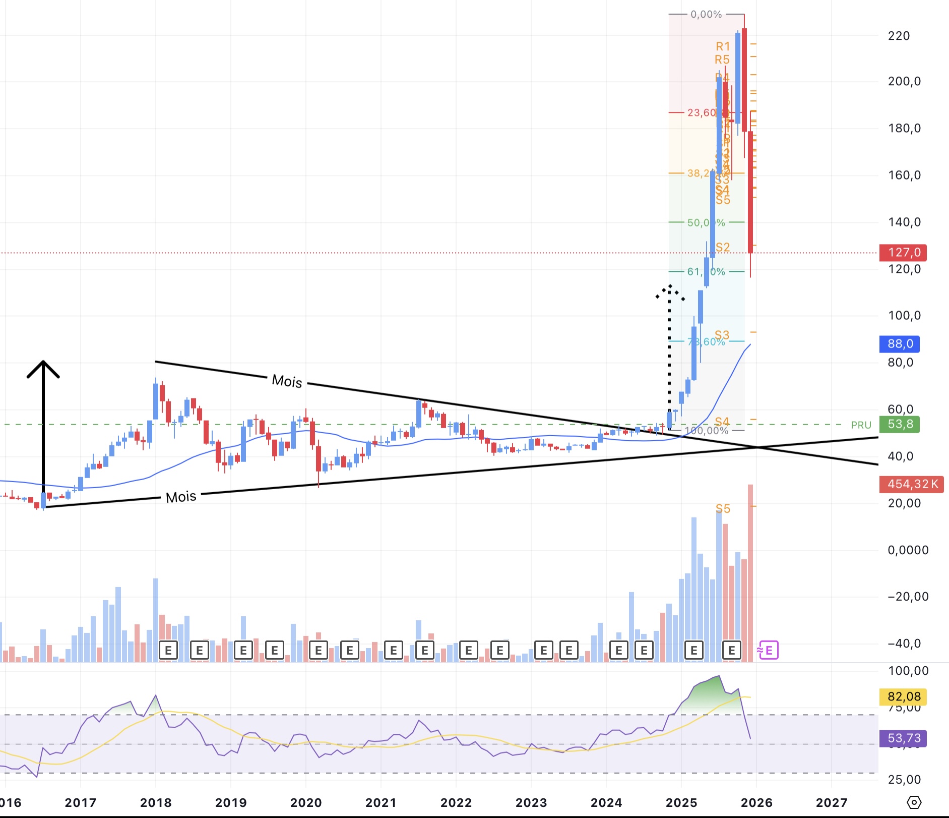Viewport: 949px width, 818px height.
Task: Click the S5 pivot label in volume area
Action: coord(723,508)
